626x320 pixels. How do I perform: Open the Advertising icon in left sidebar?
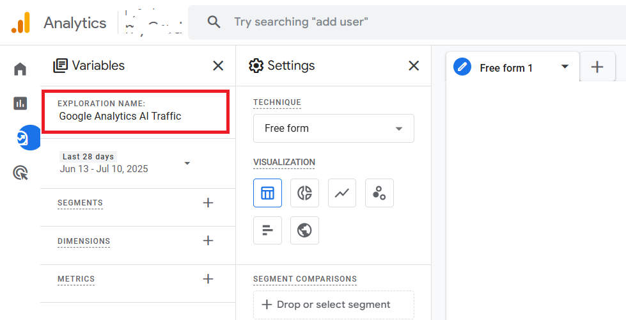(x=20, y=172)
